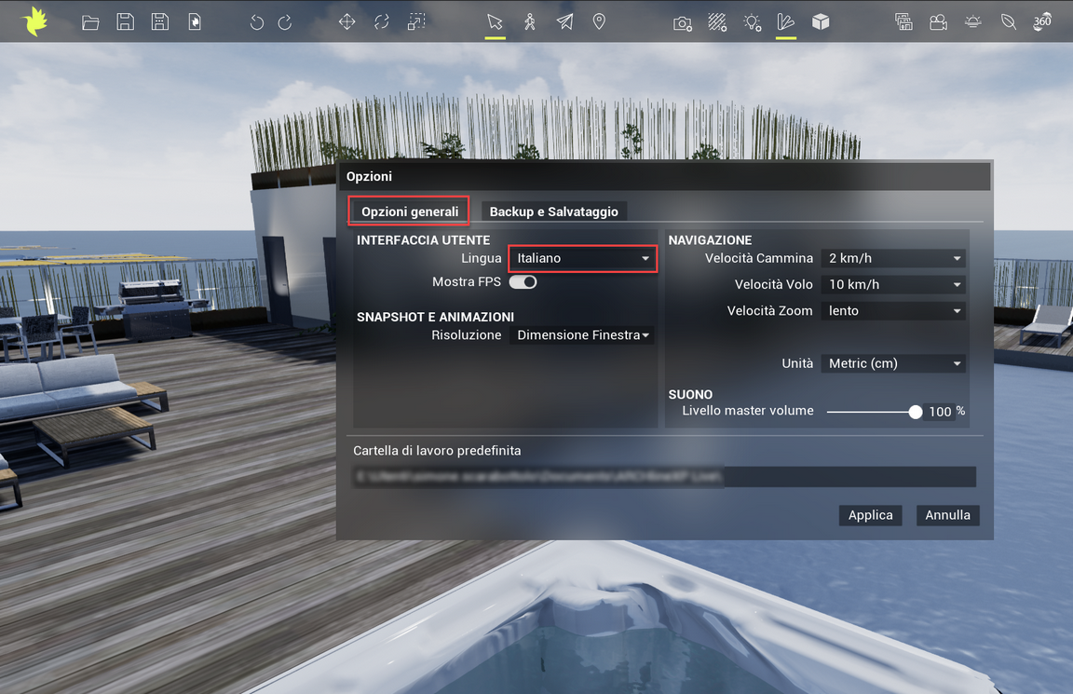Click the second floppy disk save-as icon
Viewport: 1073px width, 694px height.
(160, 22)
